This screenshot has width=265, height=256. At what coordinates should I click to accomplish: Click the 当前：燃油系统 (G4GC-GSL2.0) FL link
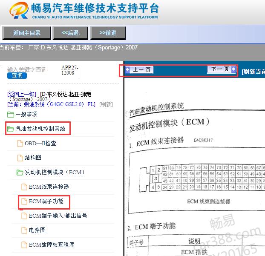tap(51, 104)
